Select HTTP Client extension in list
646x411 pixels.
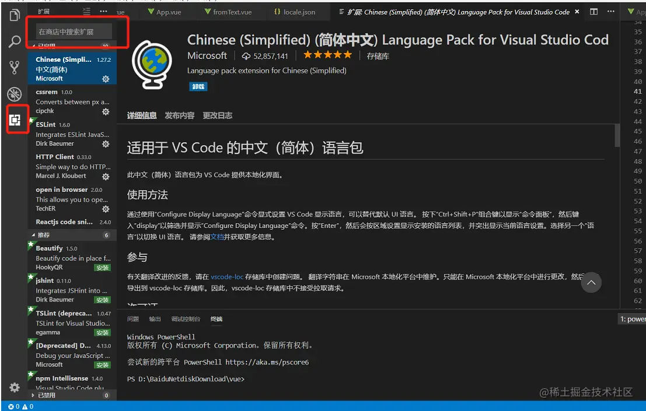pos(72,166)
